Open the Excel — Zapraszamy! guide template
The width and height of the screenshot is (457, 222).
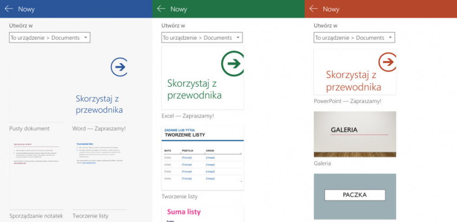tap(202, 77)
